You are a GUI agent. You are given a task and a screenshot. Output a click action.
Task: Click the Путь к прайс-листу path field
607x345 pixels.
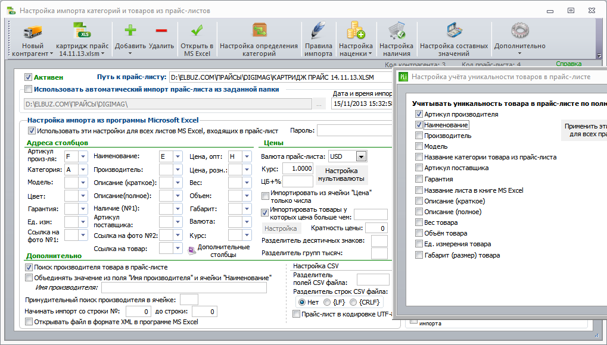(281, 77)
